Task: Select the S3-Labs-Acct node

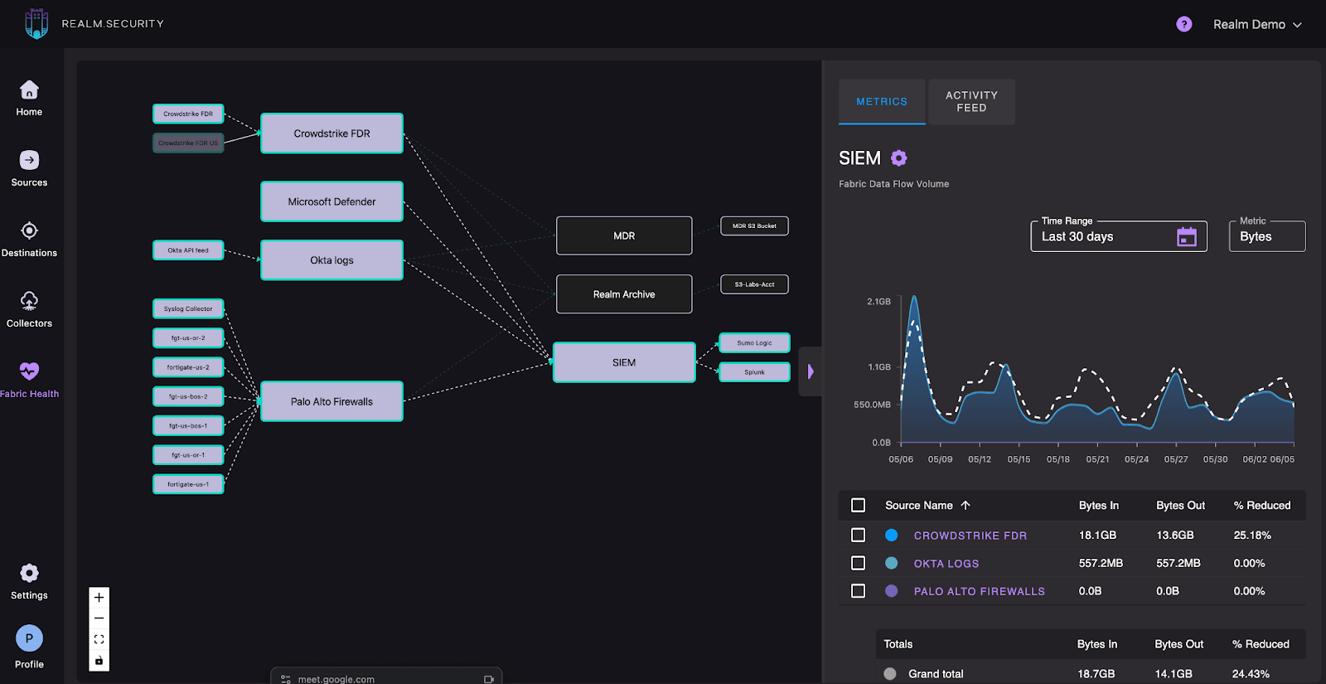Action: (754, 284)
